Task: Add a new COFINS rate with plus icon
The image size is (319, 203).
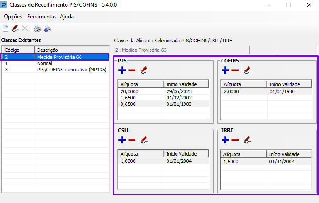Action: tap(225, 70)
